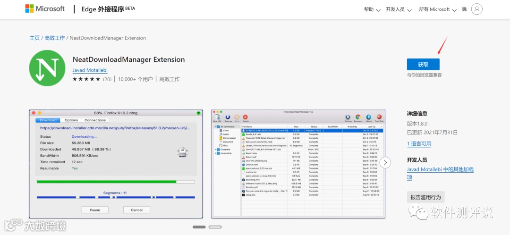Click the 获取 button to install
This screenshot has width=510, height=235.
tap(423, 64)
